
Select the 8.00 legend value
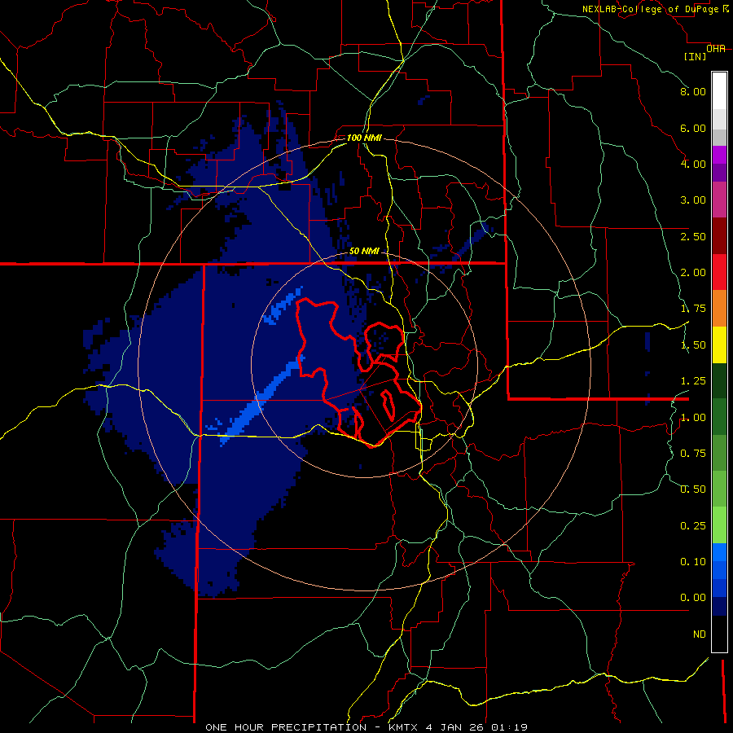coord(693,91)
